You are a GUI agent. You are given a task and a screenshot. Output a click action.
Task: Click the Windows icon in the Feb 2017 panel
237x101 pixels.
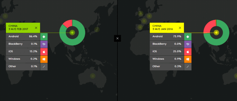point(44,59)
